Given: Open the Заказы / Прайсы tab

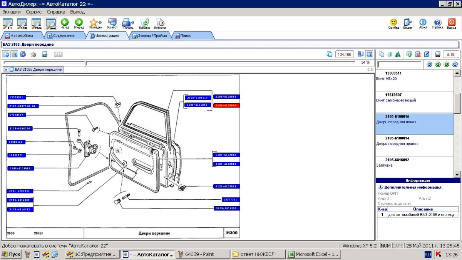Looking at the screenshot, I should 150,36.
